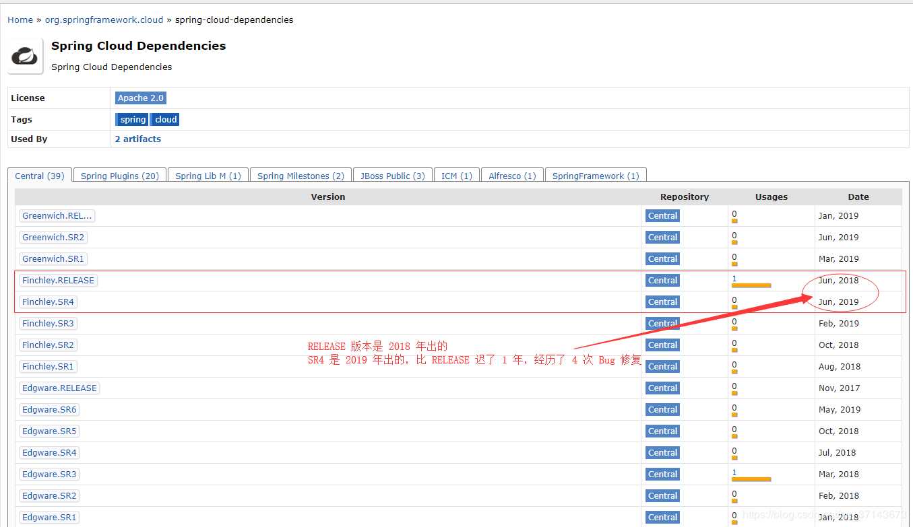Click the Spring Cloud Dependencies heading

[x=138, y=46]
